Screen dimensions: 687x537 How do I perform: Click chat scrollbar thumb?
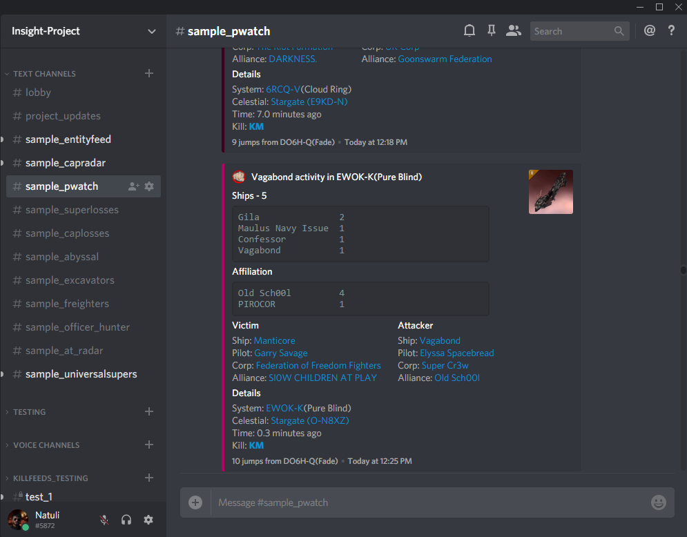(683, 270)
